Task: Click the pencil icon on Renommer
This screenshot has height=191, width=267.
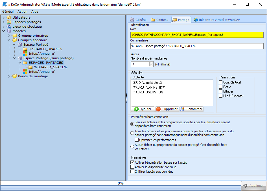Action: click(182, 109)
